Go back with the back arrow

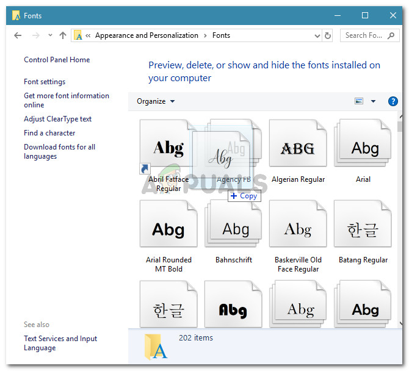tap(18, 35)
